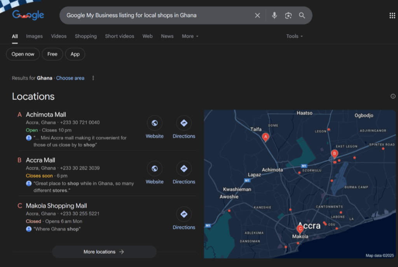Click the Lapaz label on the map
The image size is (398, 267).
coord(254,175)
